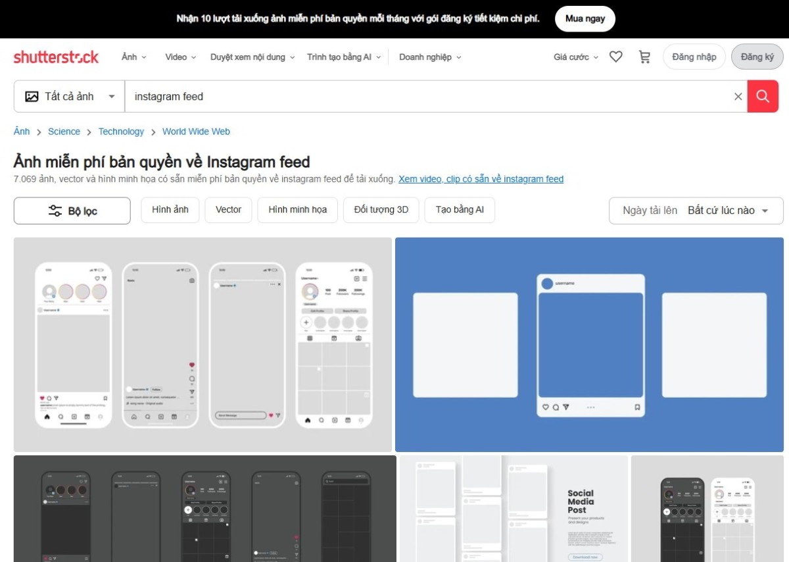Click the Đăng ký button
This screenshot has width=789, height=562.
click(757, 57)
